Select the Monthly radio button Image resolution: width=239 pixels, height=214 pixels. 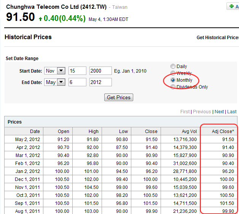pos(173,80)
